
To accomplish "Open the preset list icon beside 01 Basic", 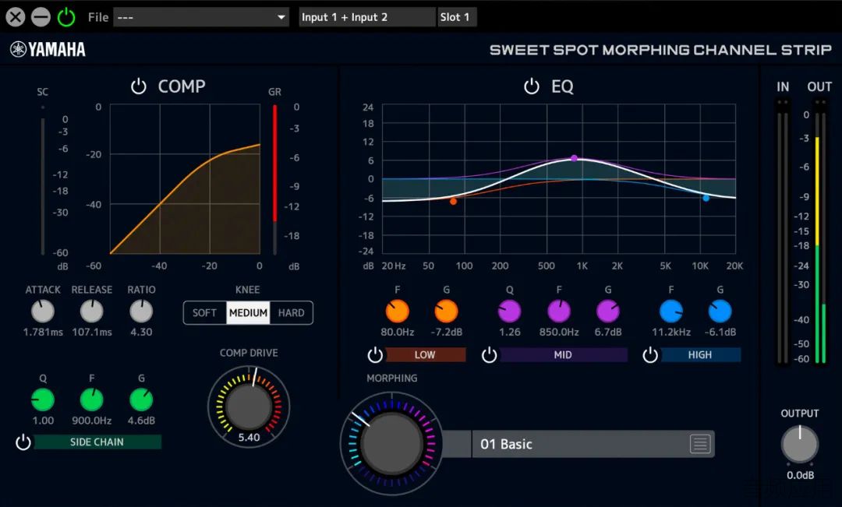I will [699, 444].
